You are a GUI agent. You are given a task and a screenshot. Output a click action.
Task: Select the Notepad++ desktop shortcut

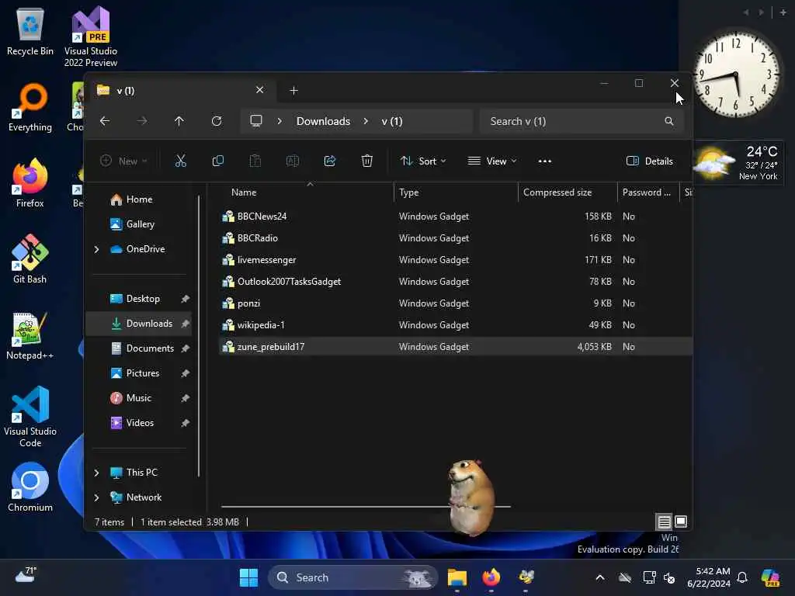(x=30, y=336)
